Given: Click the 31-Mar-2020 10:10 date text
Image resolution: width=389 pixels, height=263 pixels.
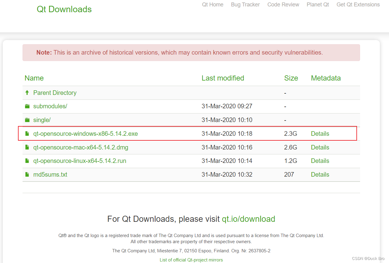Looking at the screenshot, I should click(227, 120).
